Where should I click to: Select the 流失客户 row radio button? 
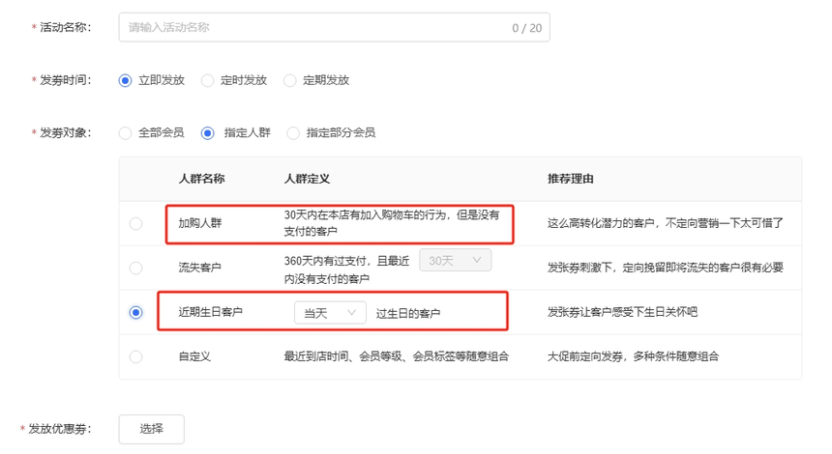[135, 269]
